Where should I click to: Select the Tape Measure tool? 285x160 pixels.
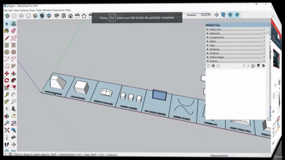(x=7, y=95)
